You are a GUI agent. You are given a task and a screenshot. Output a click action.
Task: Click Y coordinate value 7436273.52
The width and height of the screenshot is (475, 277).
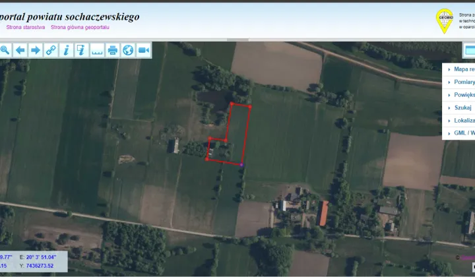pos(40,266)
